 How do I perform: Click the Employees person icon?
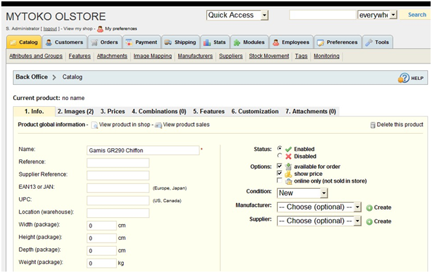[x=276, y=43]
